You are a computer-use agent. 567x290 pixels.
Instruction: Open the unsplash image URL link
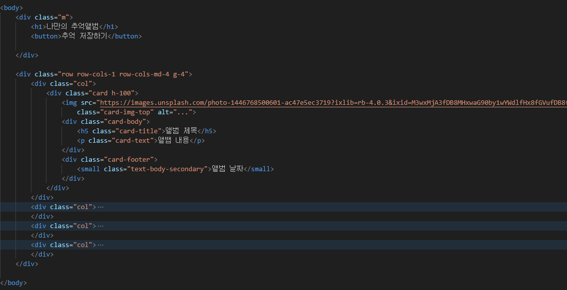coord(333,102)
